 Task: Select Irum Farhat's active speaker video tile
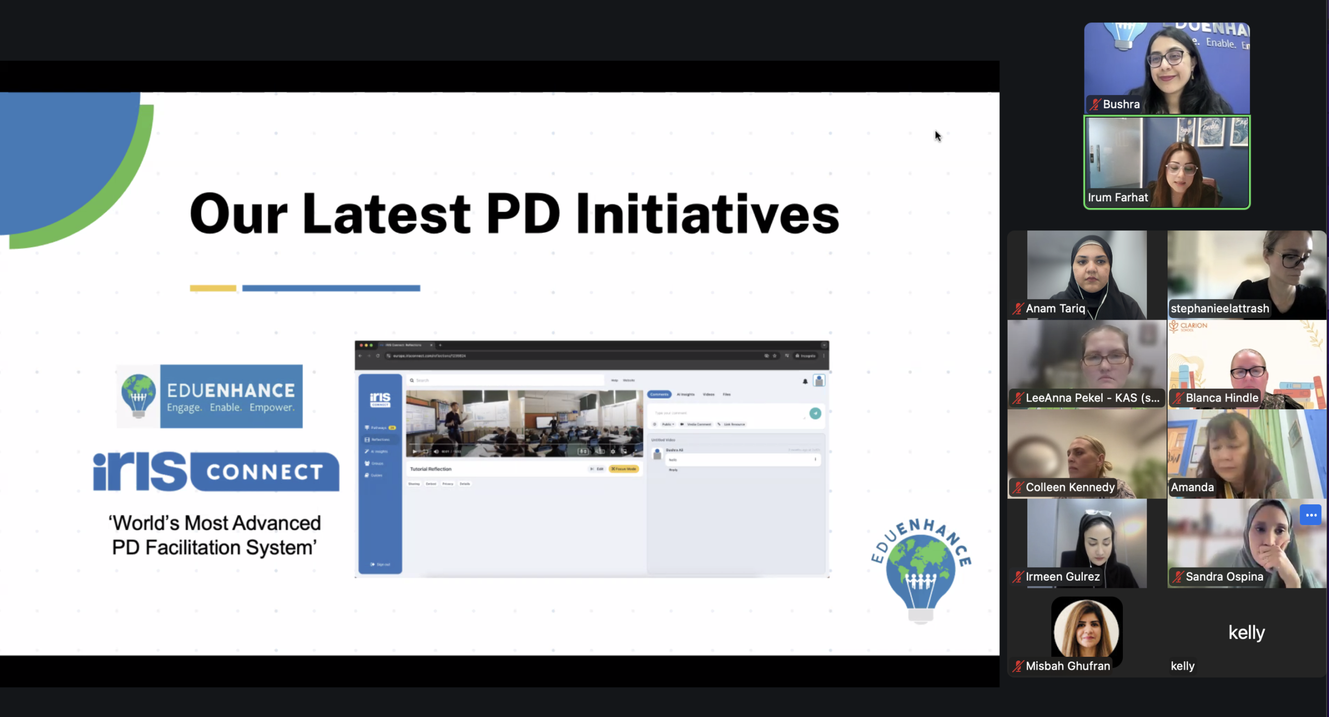click(x=1167, y=162)
